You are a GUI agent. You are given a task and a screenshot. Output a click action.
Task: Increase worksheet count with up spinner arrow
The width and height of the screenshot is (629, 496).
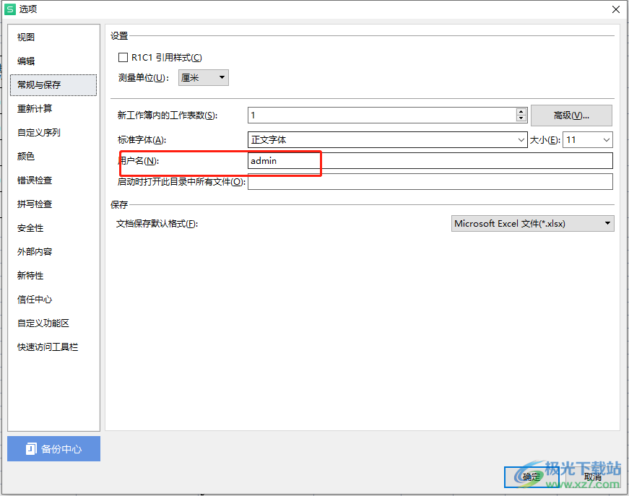(521, 112)
